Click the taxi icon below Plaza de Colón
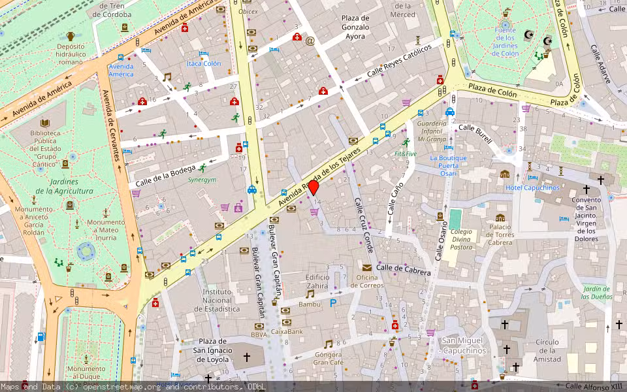The width and height of the screenshot is (627, 392). [x=450, y=112]
